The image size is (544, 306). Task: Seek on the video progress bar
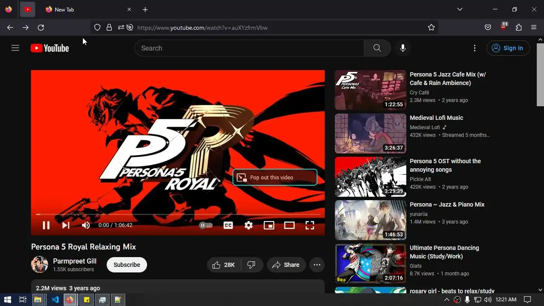pos(178,214)
